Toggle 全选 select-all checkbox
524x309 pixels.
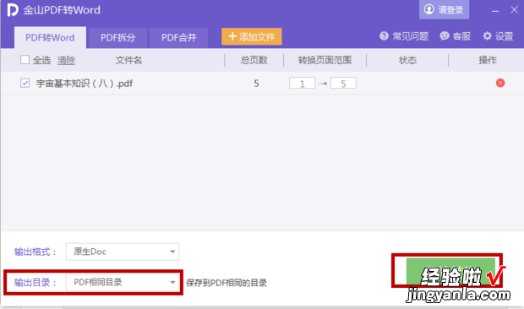pyautogui.click(x=25, y=60)
